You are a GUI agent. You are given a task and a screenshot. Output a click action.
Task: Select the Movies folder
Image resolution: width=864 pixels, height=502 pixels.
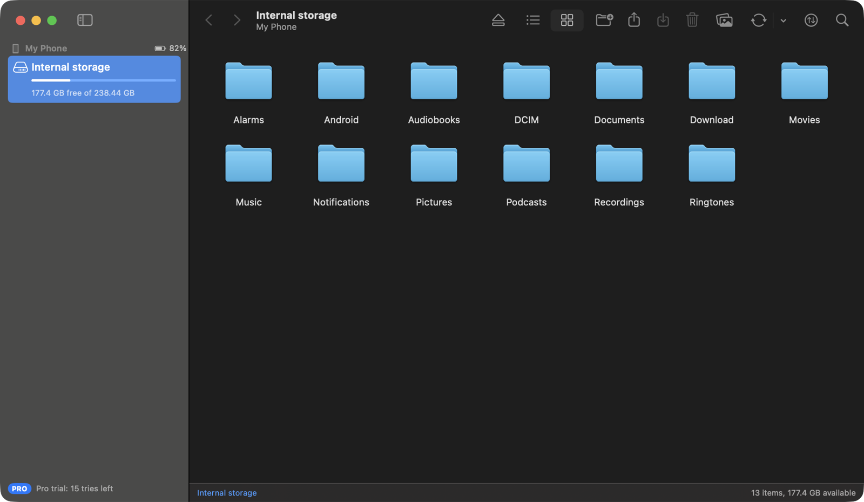point(805,93)
